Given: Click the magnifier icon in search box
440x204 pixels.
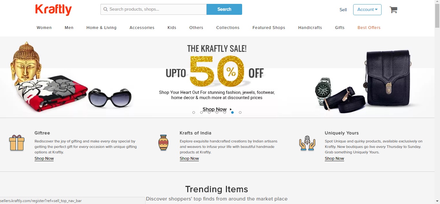Looking at the screenshot, I should [x=105, y=9].
